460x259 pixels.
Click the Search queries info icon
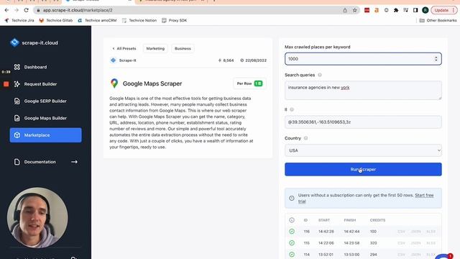(320, 75)
